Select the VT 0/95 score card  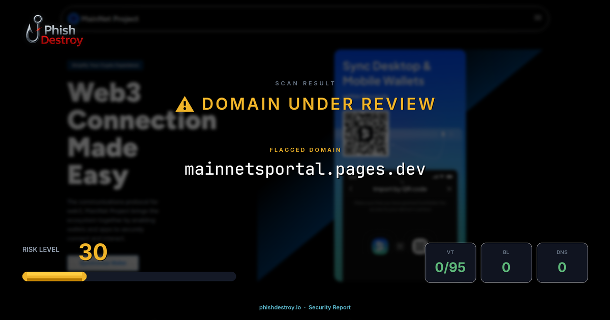[x=450, y=263]
